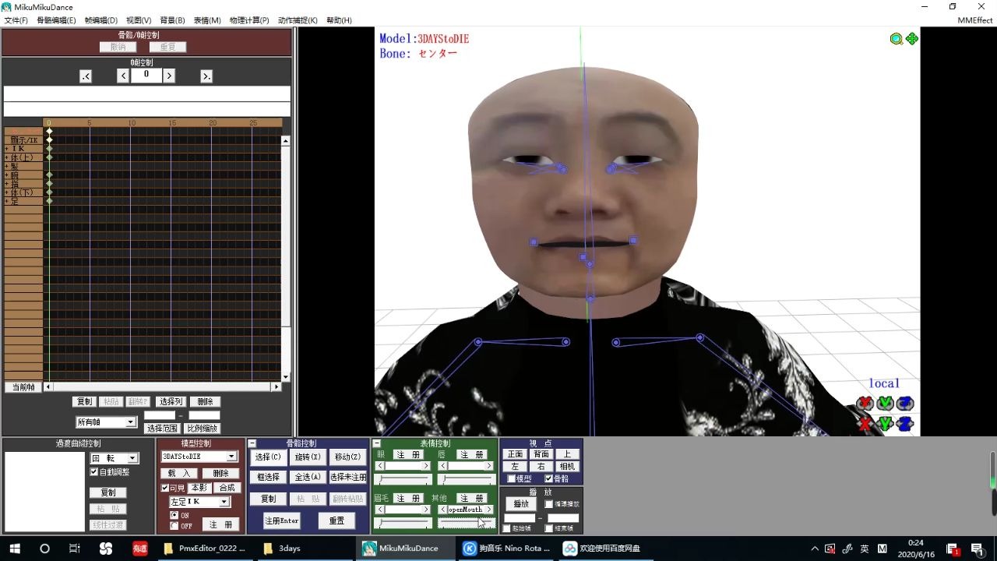Jump to next keyframe with >. button
997x561 pixels.
tap(206, 76)
